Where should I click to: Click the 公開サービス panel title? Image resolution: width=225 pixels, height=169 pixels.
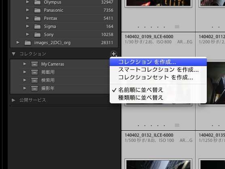click(x=33, y=100)
